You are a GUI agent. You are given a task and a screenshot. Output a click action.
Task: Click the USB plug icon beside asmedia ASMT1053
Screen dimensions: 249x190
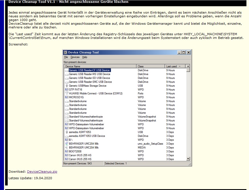coord(67,132)
